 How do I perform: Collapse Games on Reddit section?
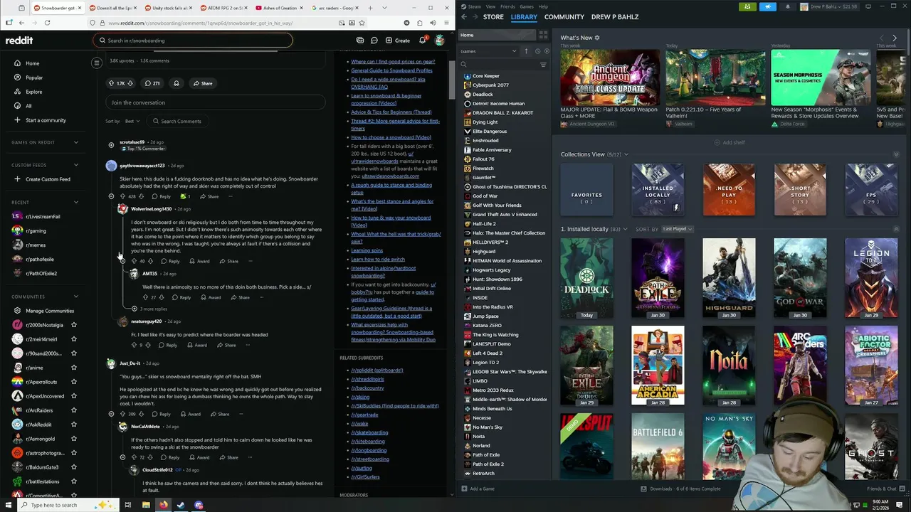point(76,142)
